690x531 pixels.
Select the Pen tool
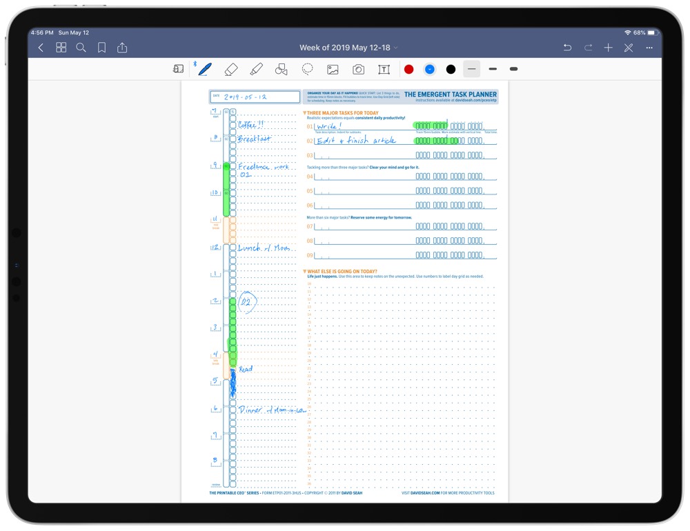pos(205,69)
